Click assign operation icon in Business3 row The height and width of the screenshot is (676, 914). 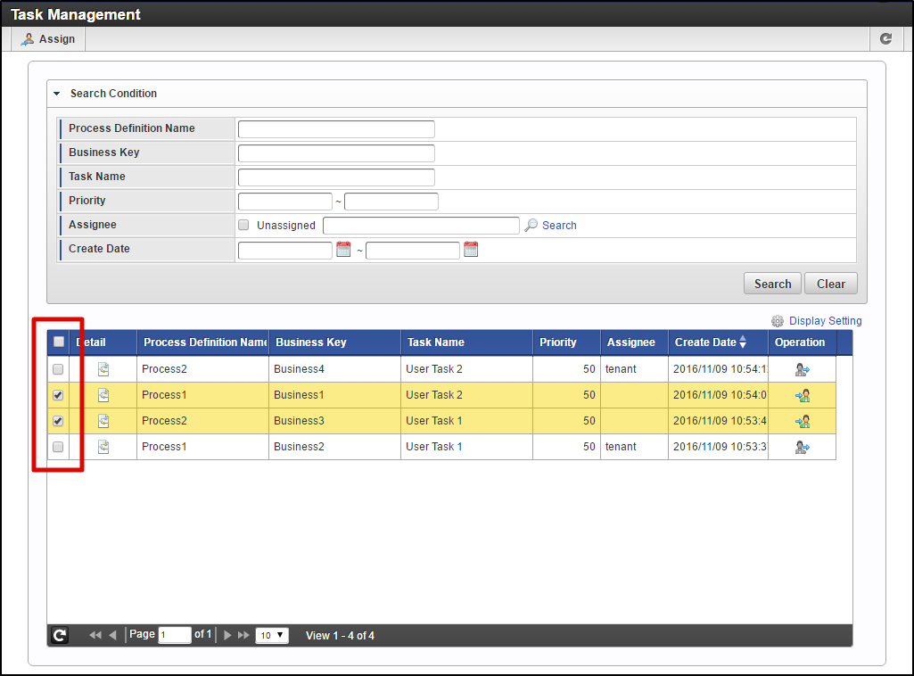(x=802, y=421)
